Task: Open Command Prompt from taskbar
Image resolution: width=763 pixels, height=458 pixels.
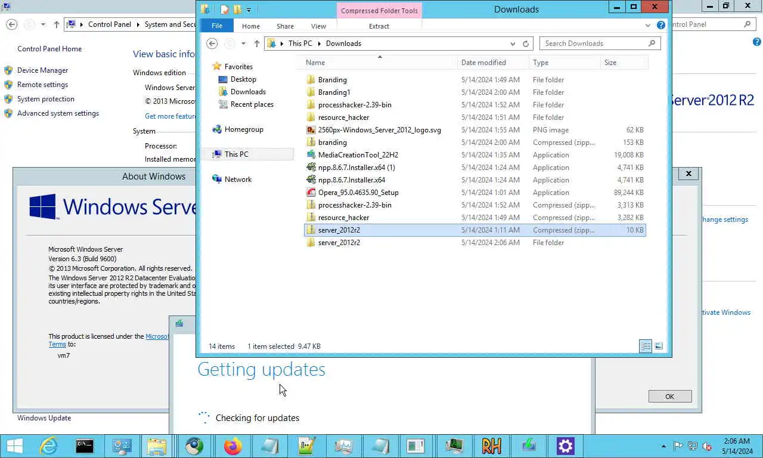Action: click(85, 446)
